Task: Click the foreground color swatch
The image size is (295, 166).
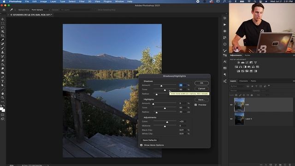Action: click(1, 109)
